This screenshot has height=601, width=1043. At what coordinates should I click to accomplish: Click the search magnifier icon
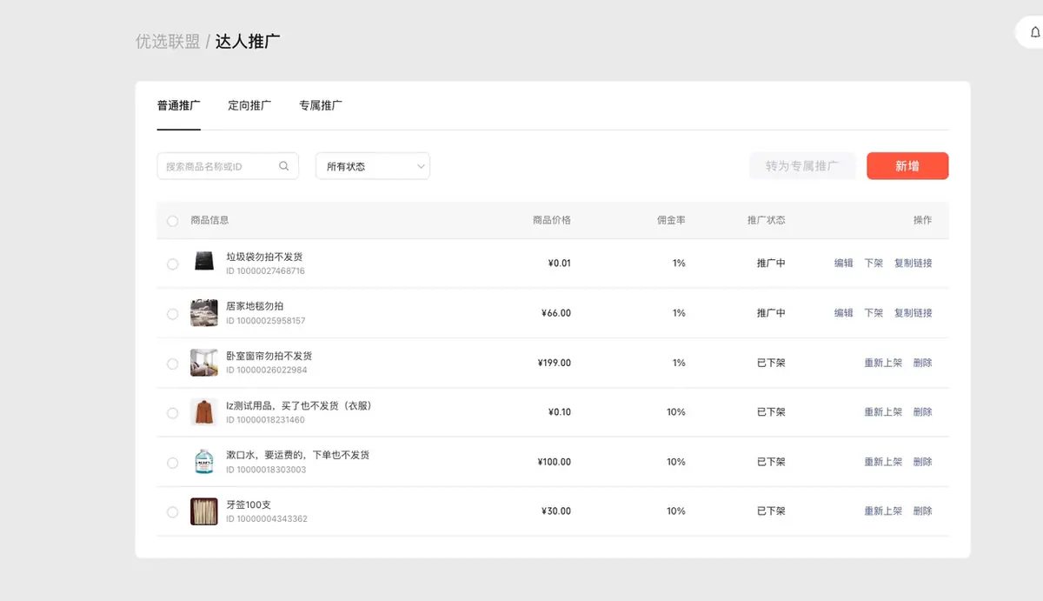(x=283, y=166)
